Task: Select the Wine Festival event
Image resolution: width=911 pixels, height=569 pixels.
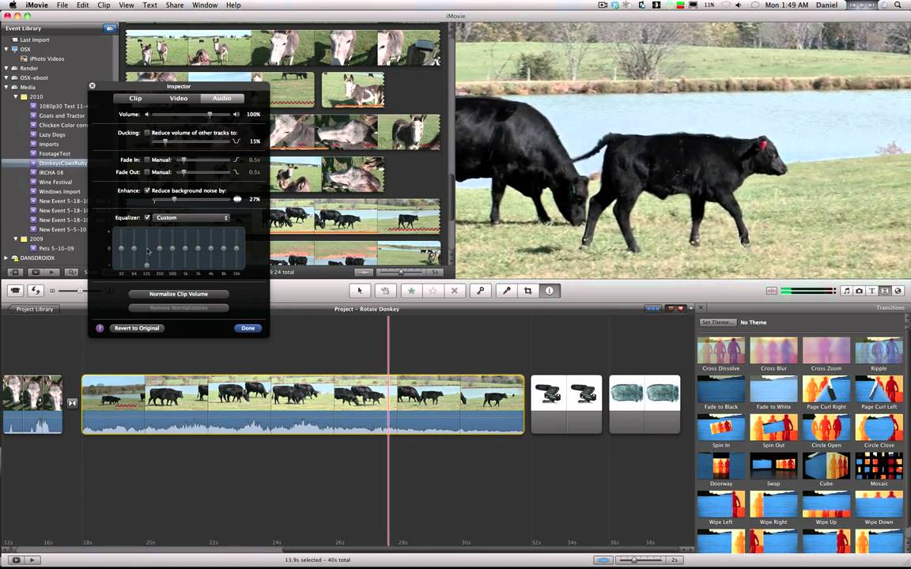Action: click(x=55, y=182)
